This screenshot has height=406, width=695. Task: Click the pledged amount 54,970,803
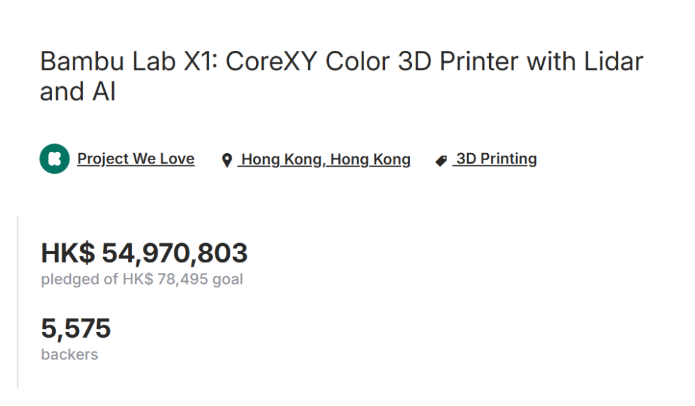pos(174,253)
